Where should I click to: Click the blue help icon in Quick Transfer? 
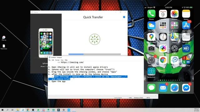[124, 17]
